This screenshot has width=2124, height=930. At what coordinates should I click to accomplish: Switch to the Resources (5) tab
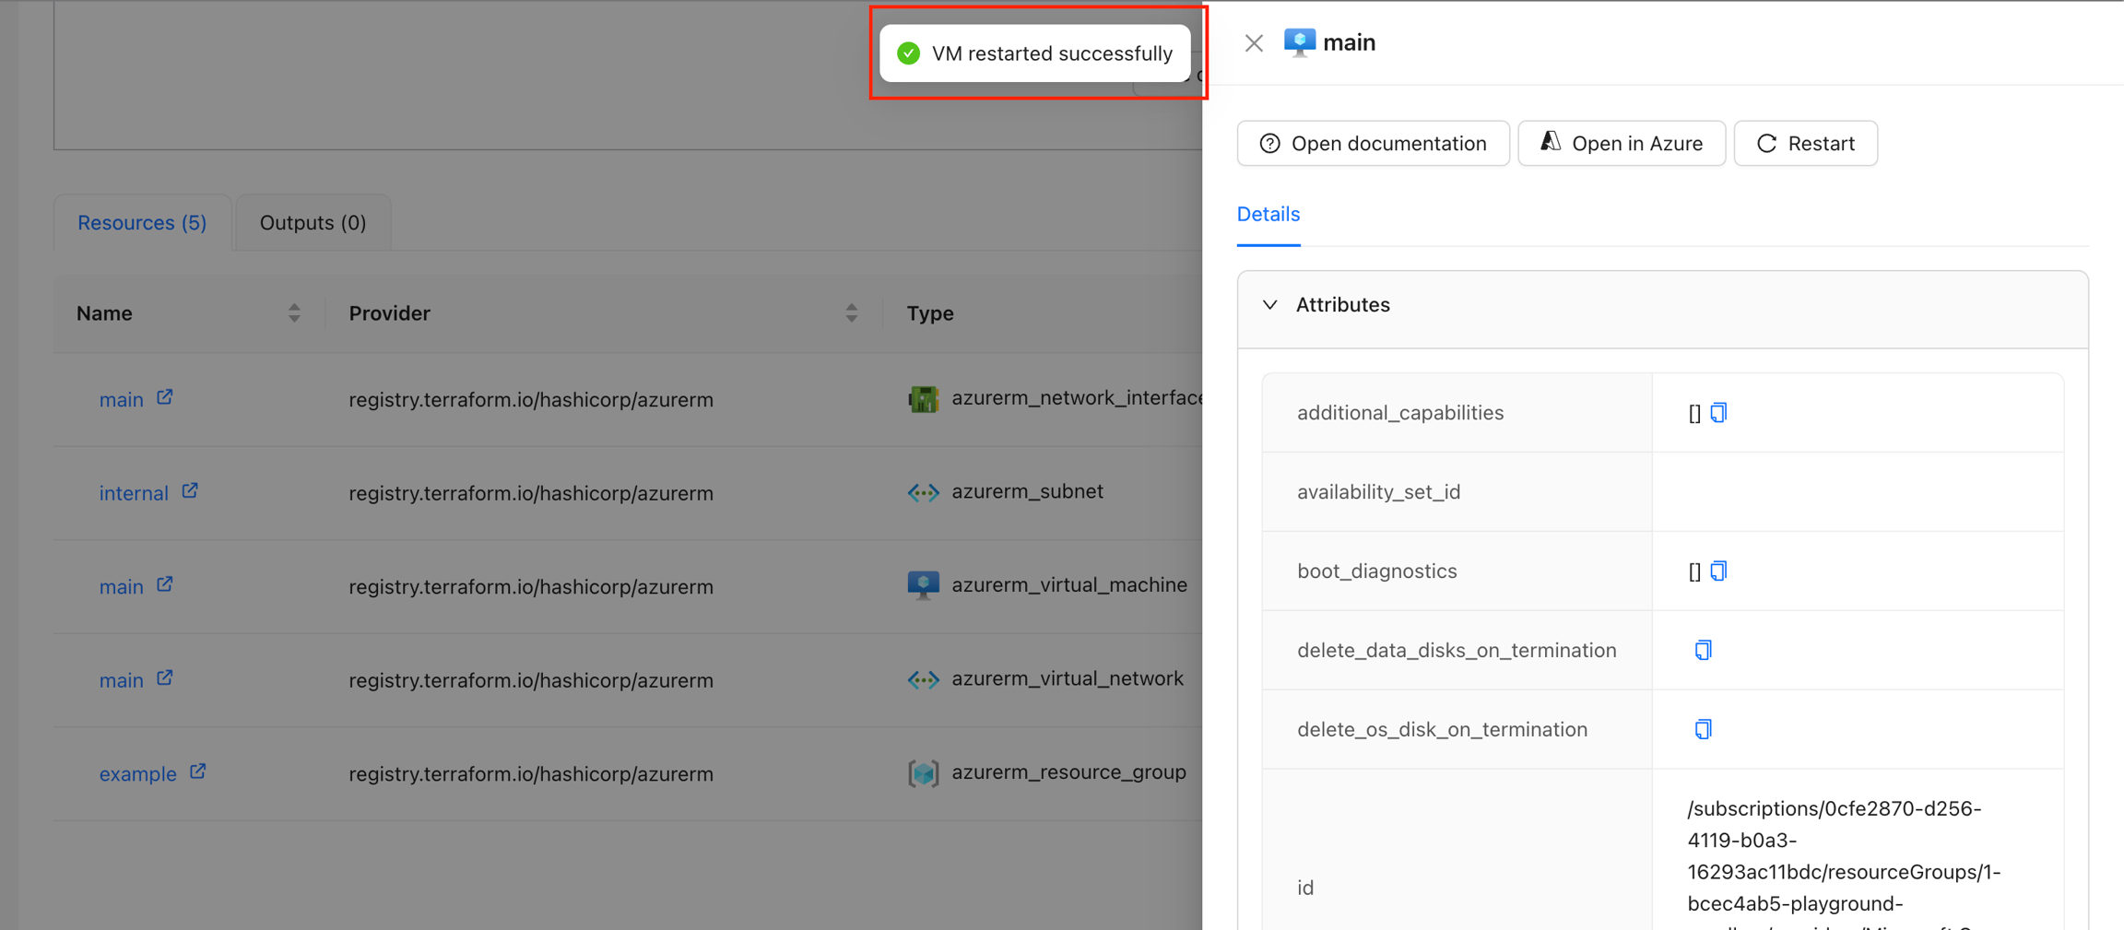tap(142, 223)
